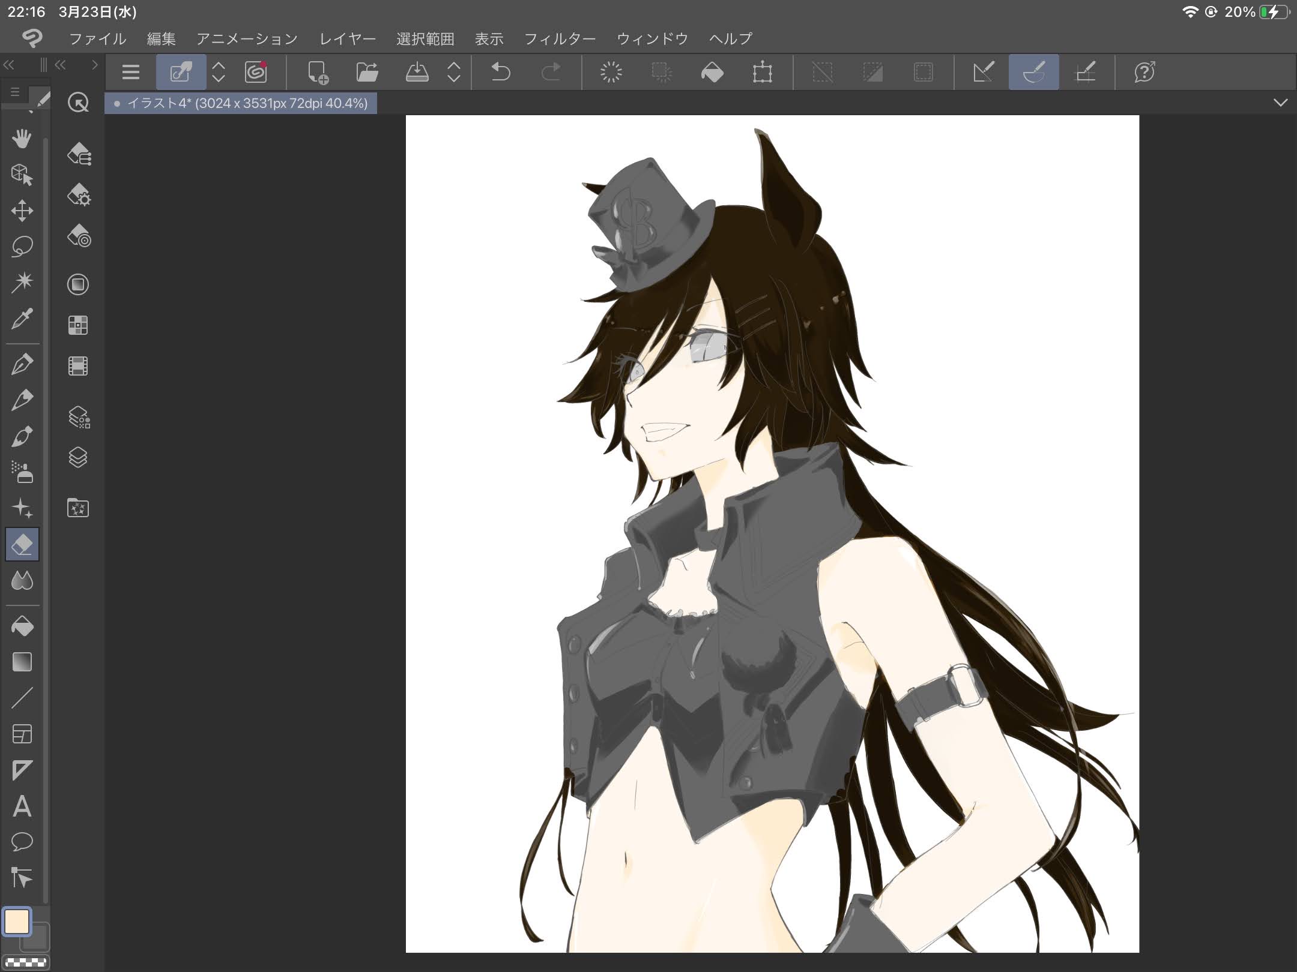Click the Open file folder icon
Image resolution: width=1297 pixels, height=972 pixels.
367,73
